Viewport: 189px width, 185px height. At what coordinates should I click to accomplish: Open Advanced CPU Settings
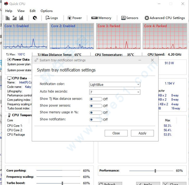(x=164, y=18)
